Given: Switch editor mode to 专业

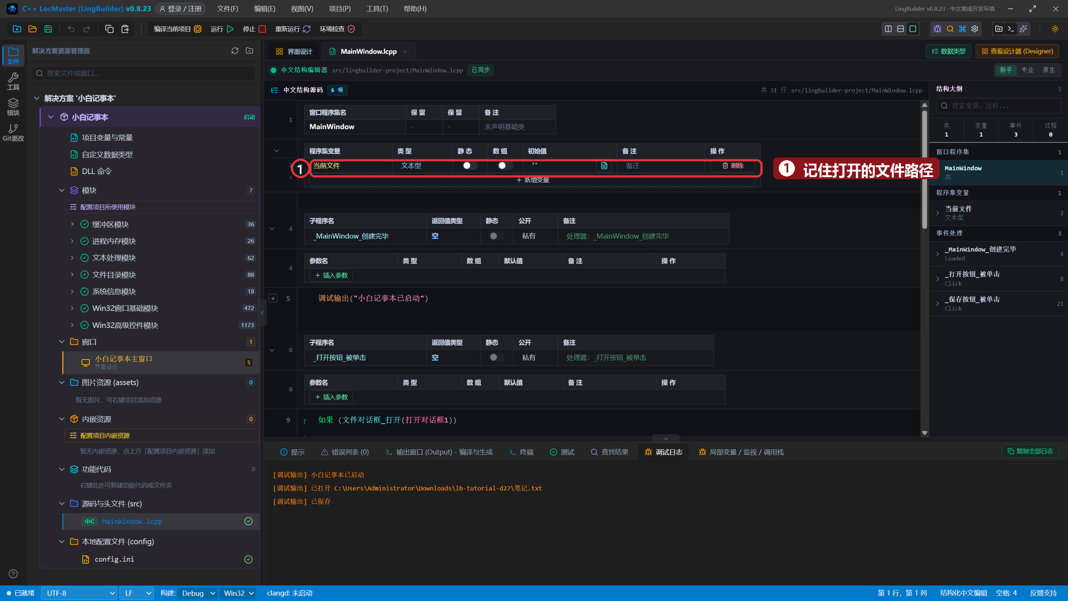Looking at the screenshot, I should [1027, 70].
